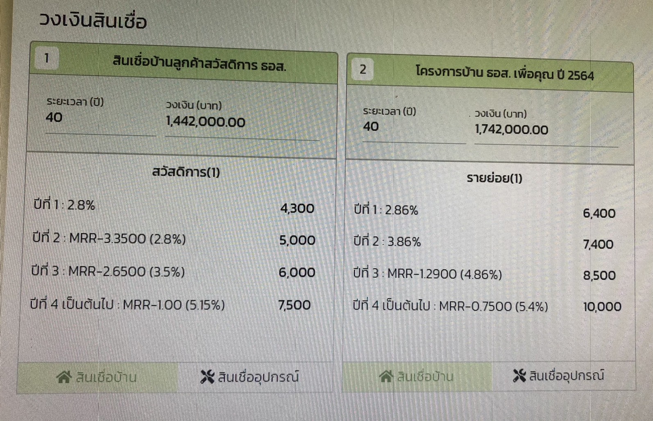This screenshot has height=421, width=653.
Task: Click the 40 year term field in card 1
Action: [100, 118]
